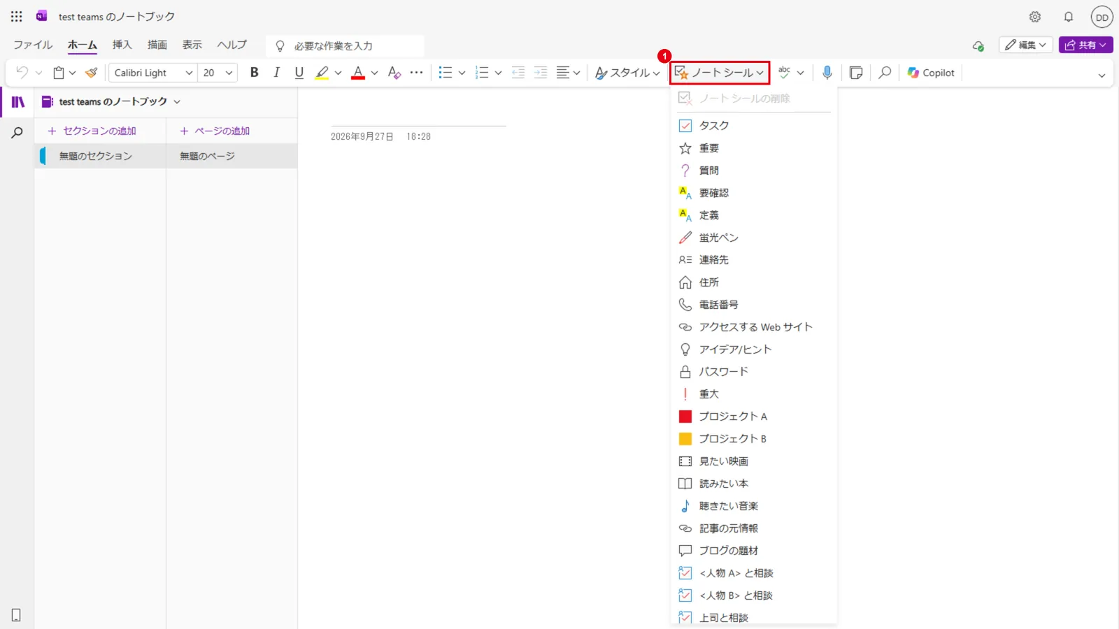Open the notifications bell
Viewport: 1119px width, 629px height.
[1069, 17]
